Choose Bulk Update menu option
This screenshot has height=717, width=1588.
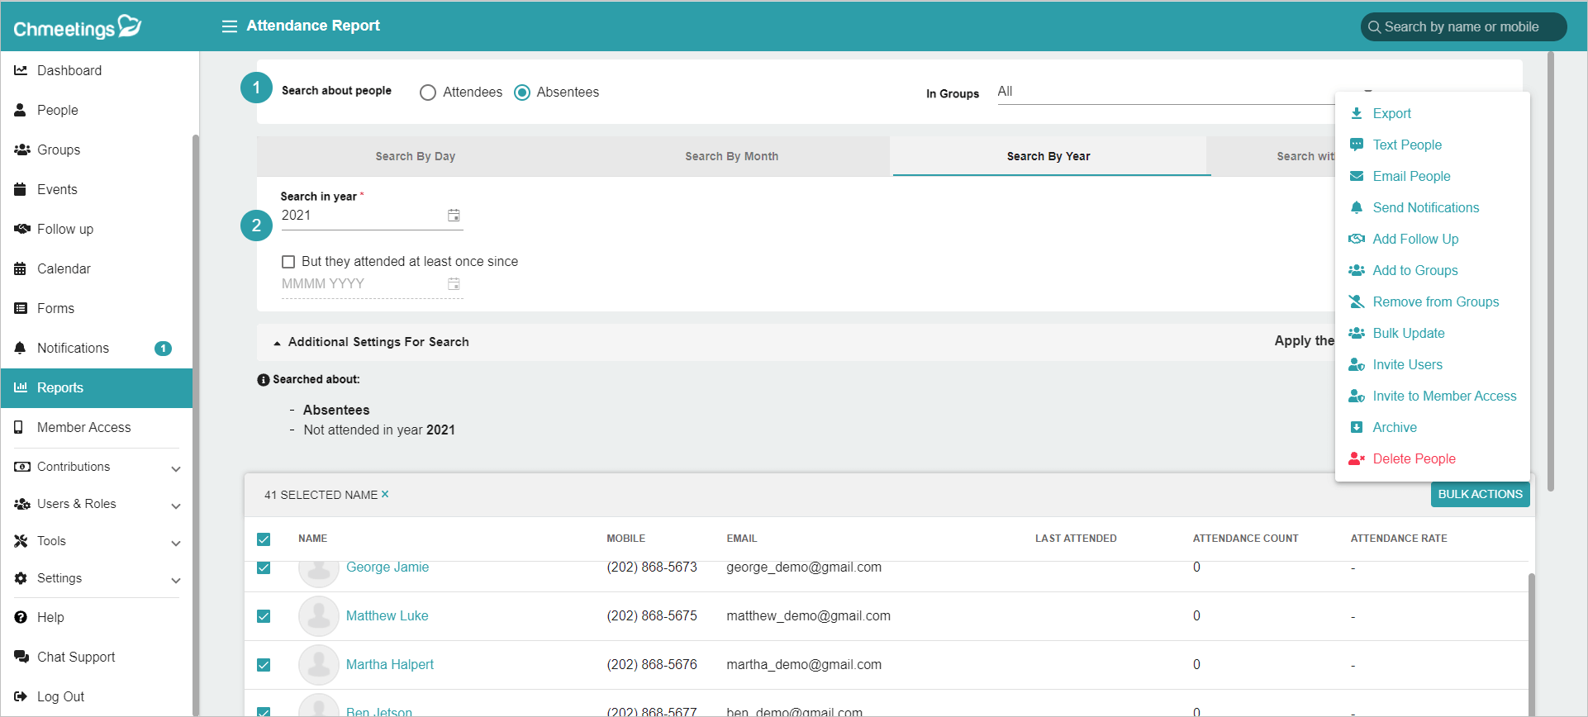[x=1409, y=333]
